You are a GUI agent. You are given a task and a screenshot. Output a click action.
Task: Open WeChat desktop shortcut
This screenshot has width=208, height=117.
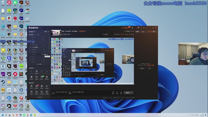(x=15, y=3)
